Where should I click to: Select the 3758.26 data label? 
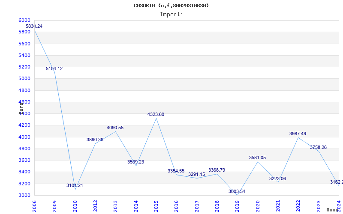318,147
